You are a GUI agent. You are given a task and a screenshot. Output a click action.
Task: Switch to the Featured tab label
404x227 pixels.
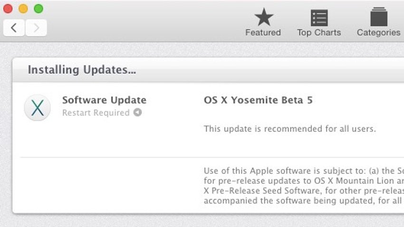[x=263, y=33]
